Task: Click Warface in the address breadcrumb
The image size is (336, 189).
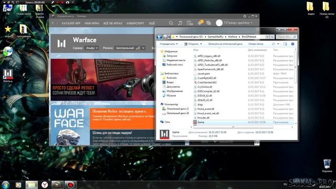Action: coord(233,37)
